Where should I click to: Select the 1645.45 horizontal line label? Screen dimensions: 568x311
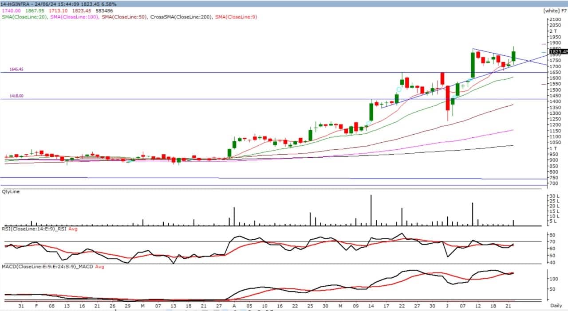[16, 70]
